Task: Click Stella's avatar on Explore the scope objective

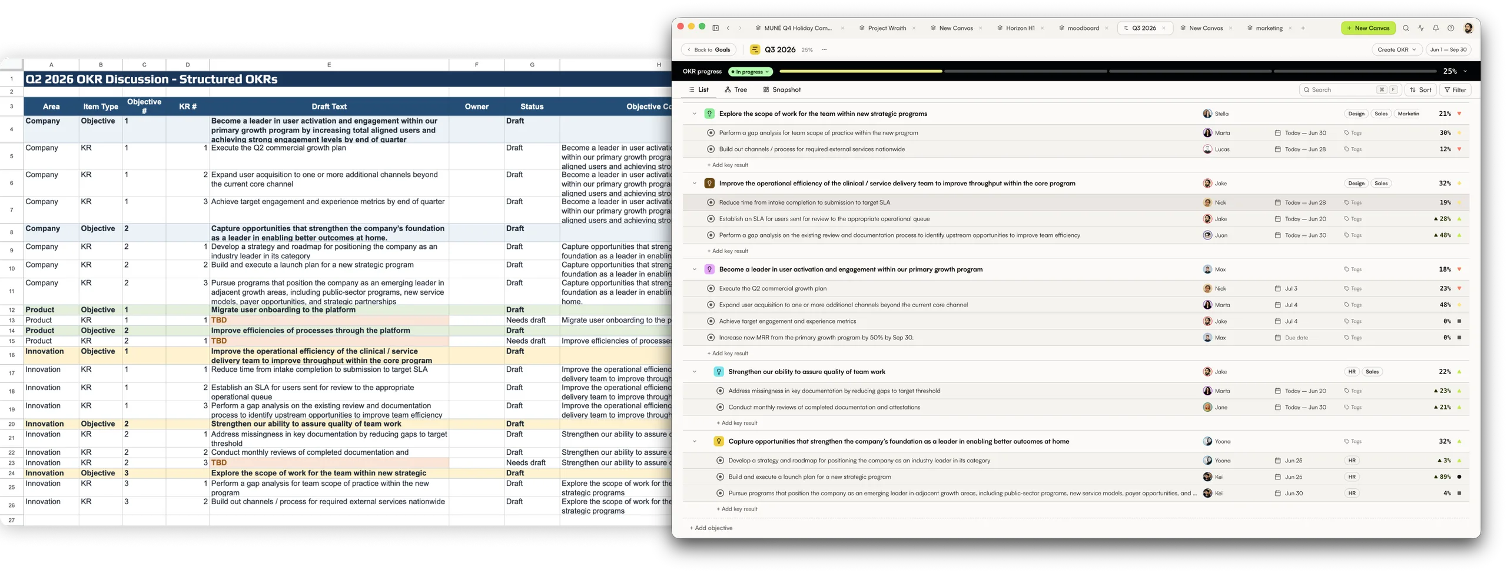Action: 1207,114
